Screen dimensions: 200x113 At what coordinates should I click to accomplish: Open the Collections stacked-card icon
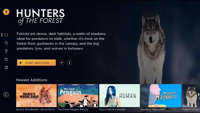[x=6, y=59]
